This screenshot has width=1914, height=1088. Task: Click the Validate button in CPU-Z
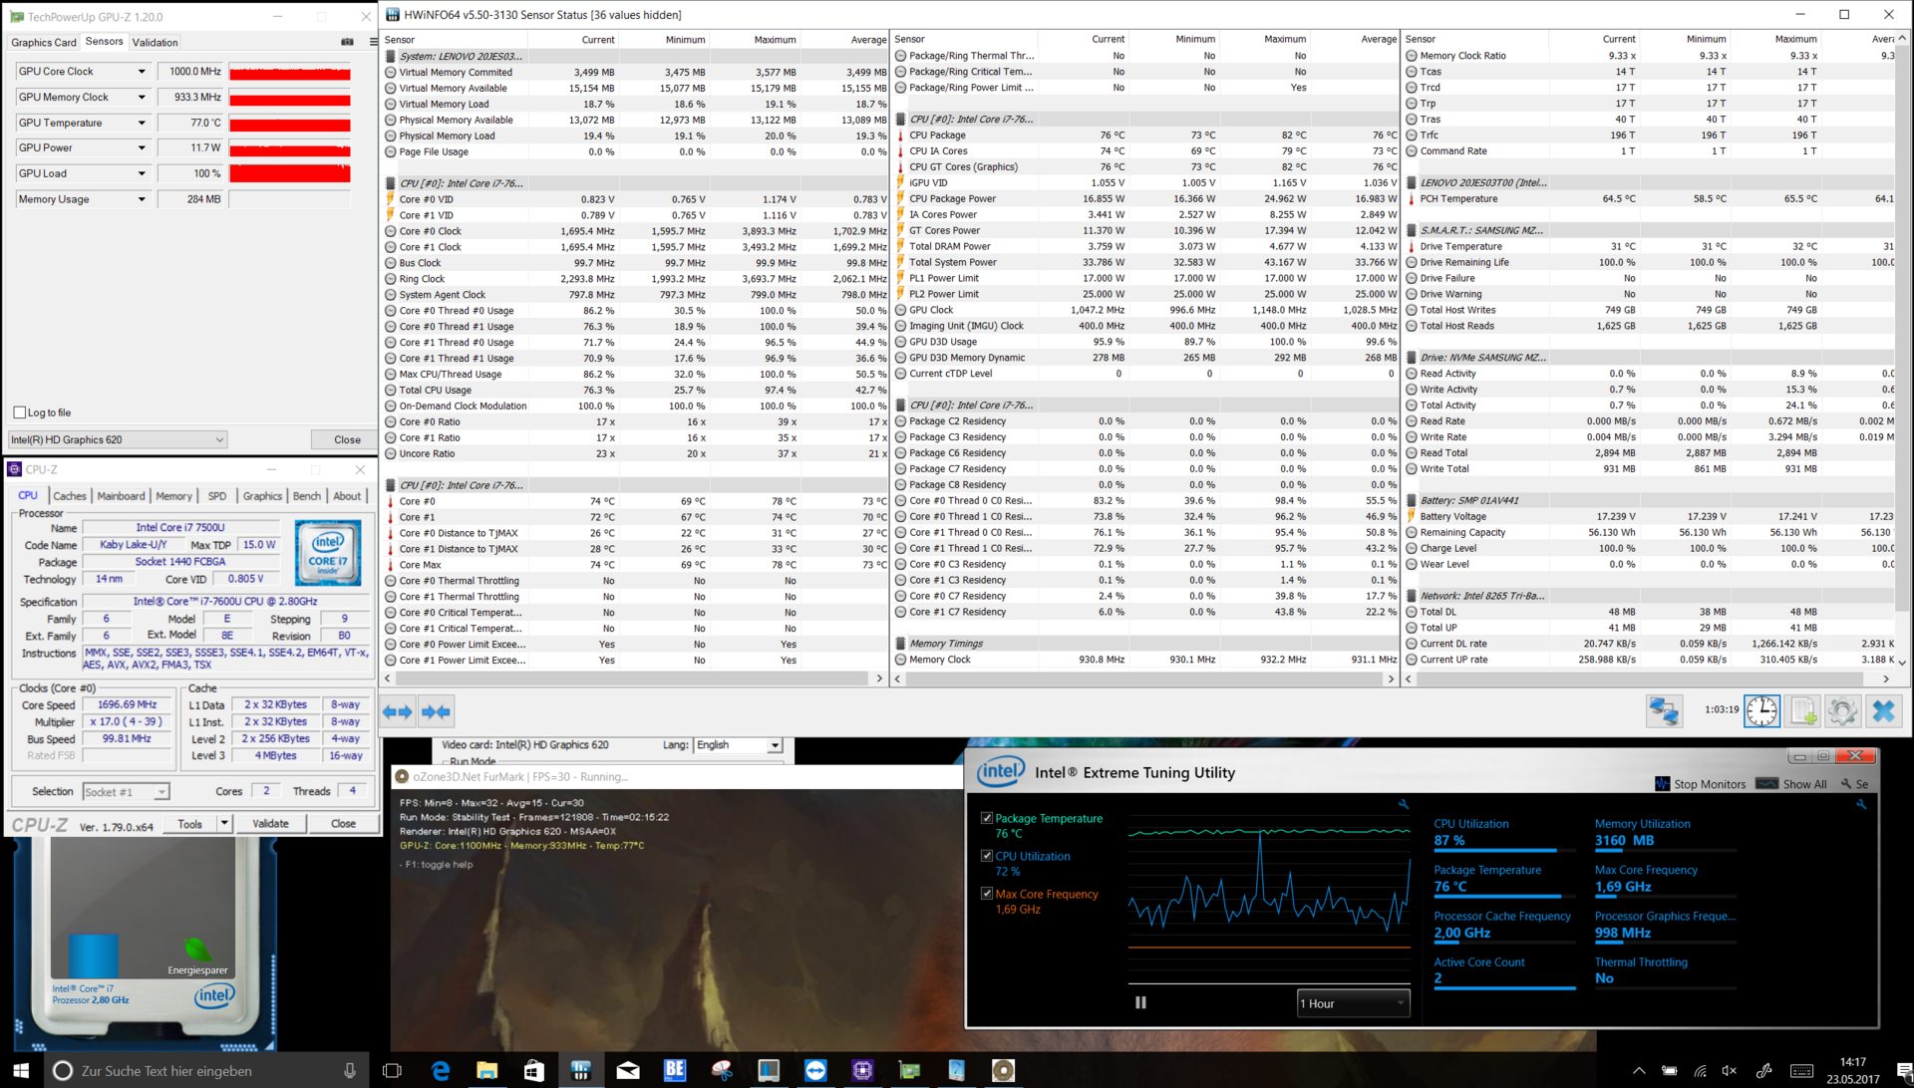270,824
